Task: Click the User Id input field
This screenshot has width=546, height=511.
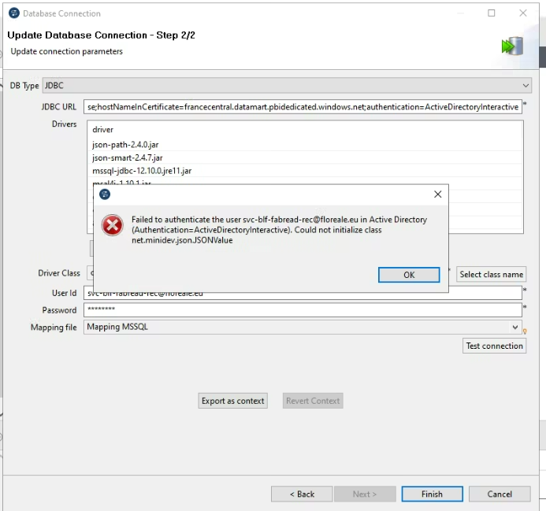Action: coord(303,294)
